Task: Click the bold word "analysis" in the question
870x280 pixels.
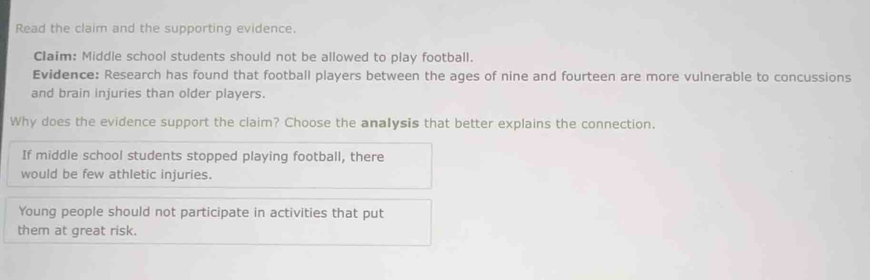Action: click(390, 123)
